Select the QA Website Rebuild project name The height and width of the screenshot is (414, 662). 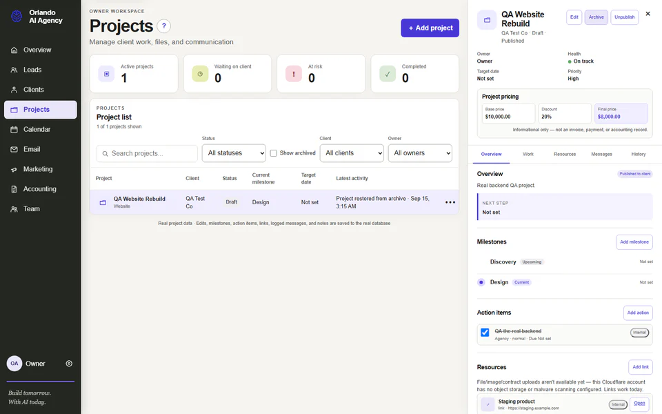coord(139,199)
